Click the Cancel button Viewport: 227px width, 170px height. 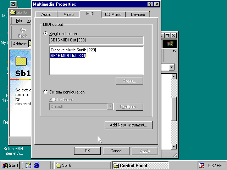(116, 151)
